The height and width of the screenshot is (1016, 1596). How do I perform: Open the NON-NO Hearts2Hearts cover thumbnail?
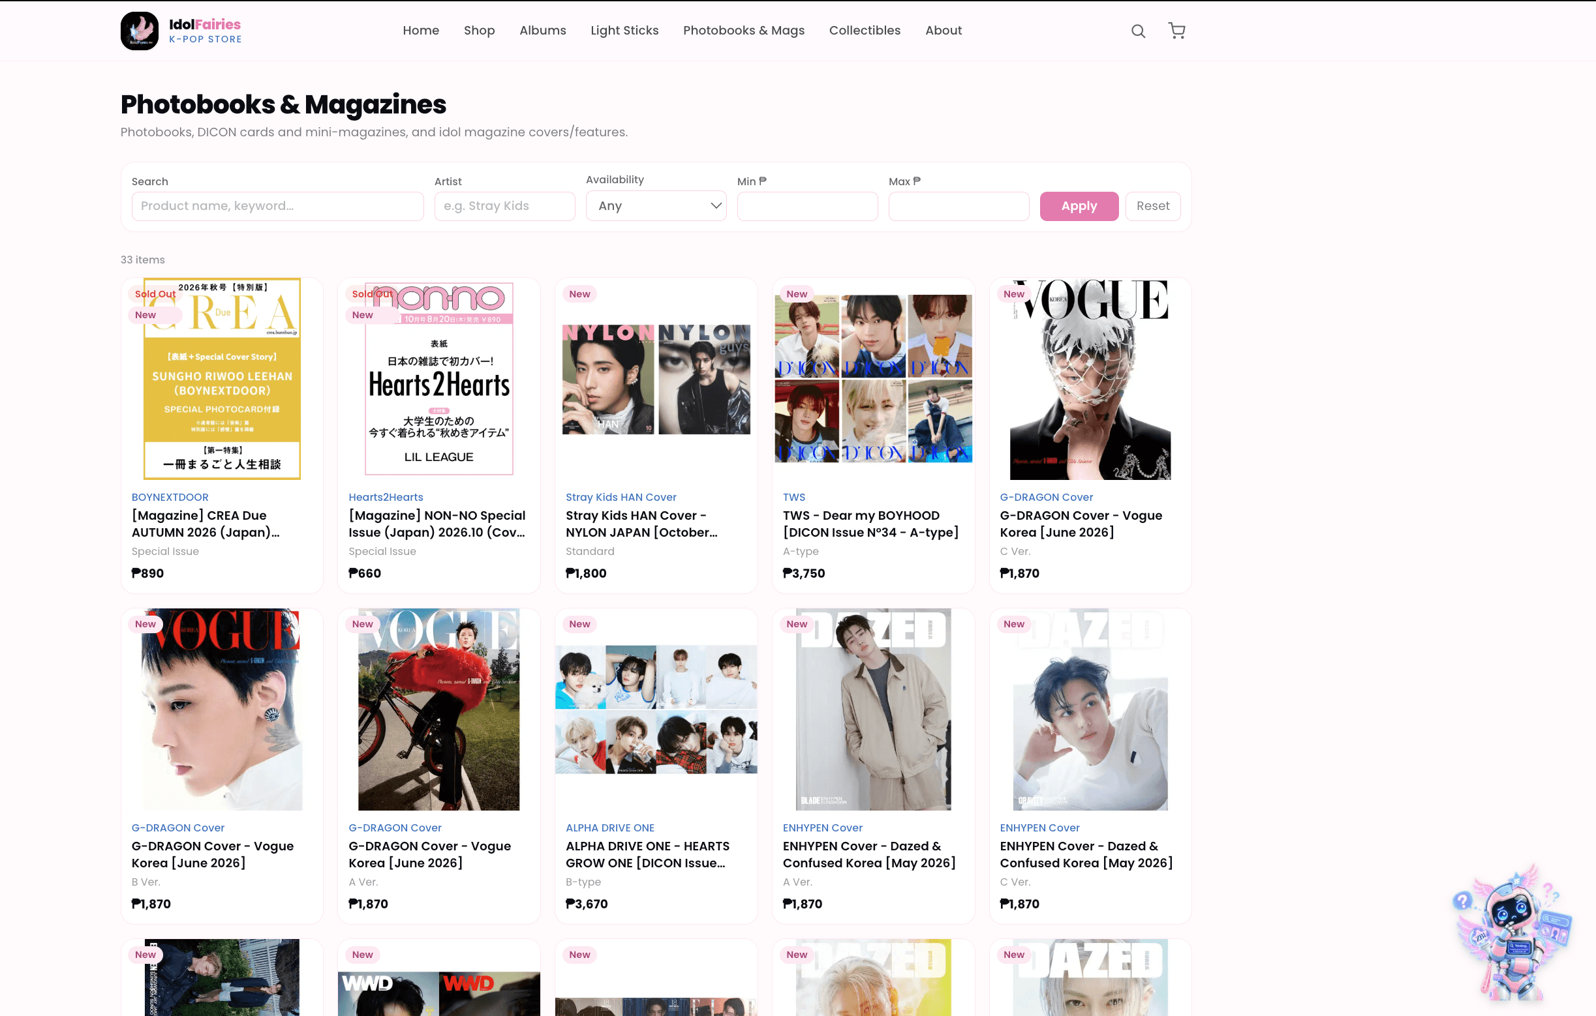pyautogui.click(x=438, y=379)
